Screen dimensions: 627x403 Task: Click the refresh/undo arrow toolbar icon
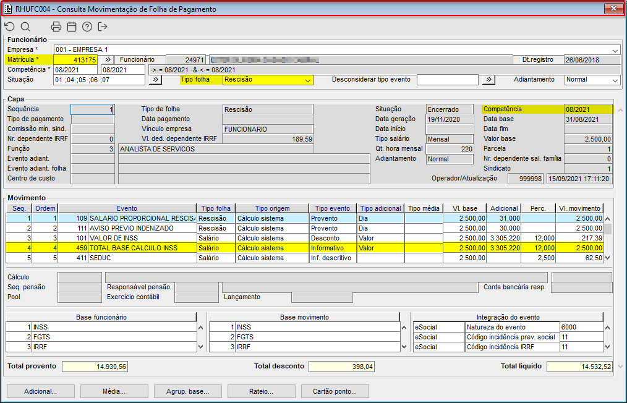[x=9, y=27]
